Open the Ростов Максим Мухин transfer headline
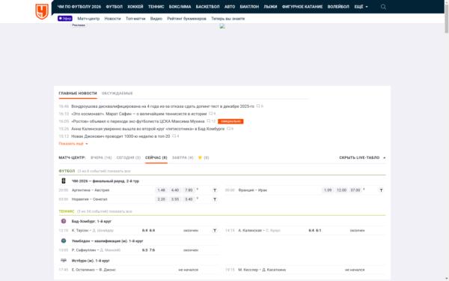The height and width of the screenshot is (281, 449). tap(138, 121)
